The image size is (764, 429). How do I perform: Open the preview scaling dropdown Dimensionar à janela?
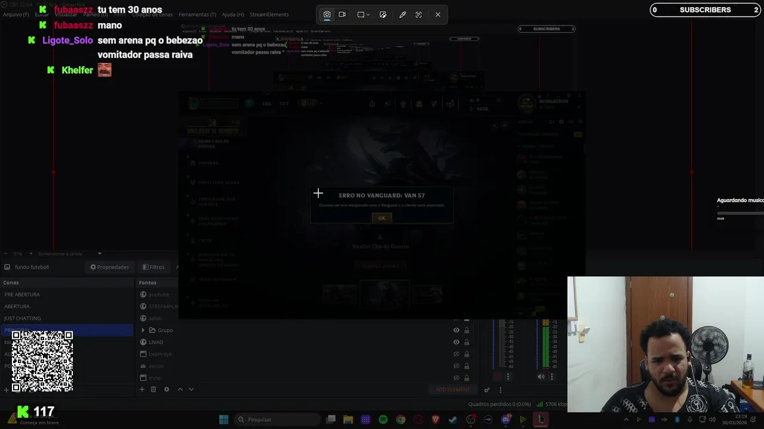click(x=70, y=254)
